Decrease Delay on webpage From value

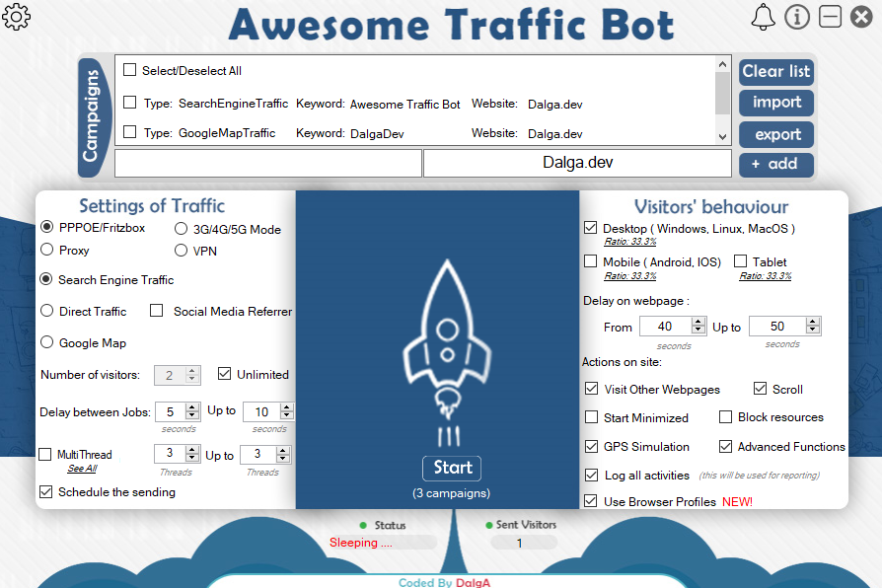pos(698,330)
